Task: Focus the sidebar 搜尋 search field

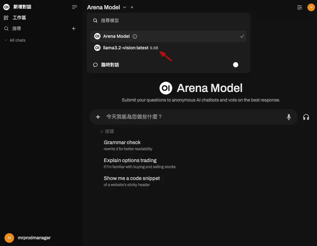Action: click(37, 29)
